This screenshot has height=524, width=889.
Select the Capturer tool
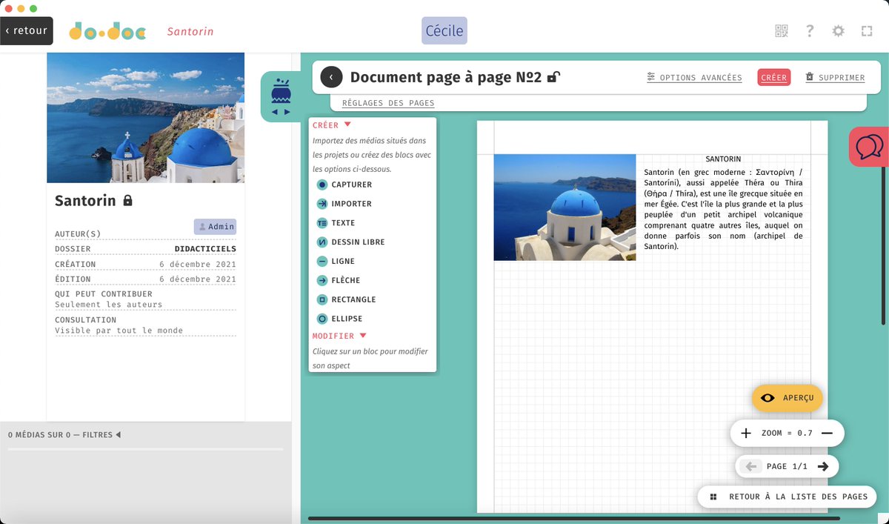345,185
